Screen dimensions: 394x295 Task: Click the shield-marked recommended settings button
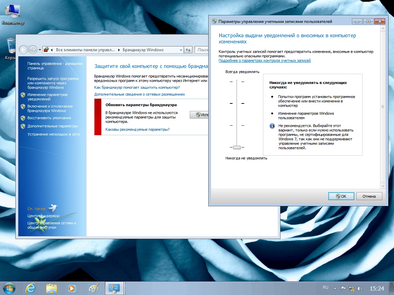pos(199,115)
